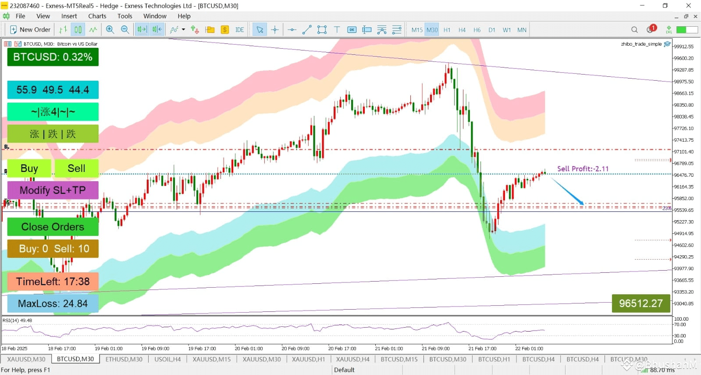Select the H6 timeframe
The height and width of the screenshot is (375, 701).
(477, 30)
